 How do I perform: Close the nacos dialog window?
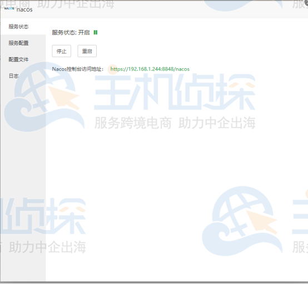(306, 2)
